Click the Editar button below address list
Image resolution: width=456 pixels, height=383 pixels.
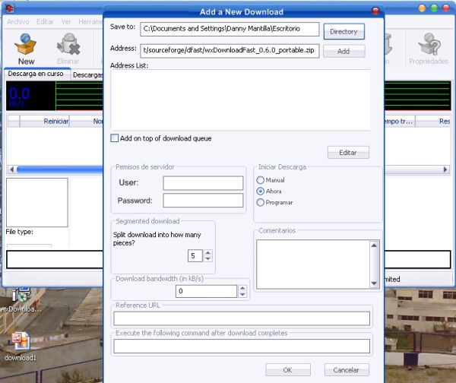[348, 153]
